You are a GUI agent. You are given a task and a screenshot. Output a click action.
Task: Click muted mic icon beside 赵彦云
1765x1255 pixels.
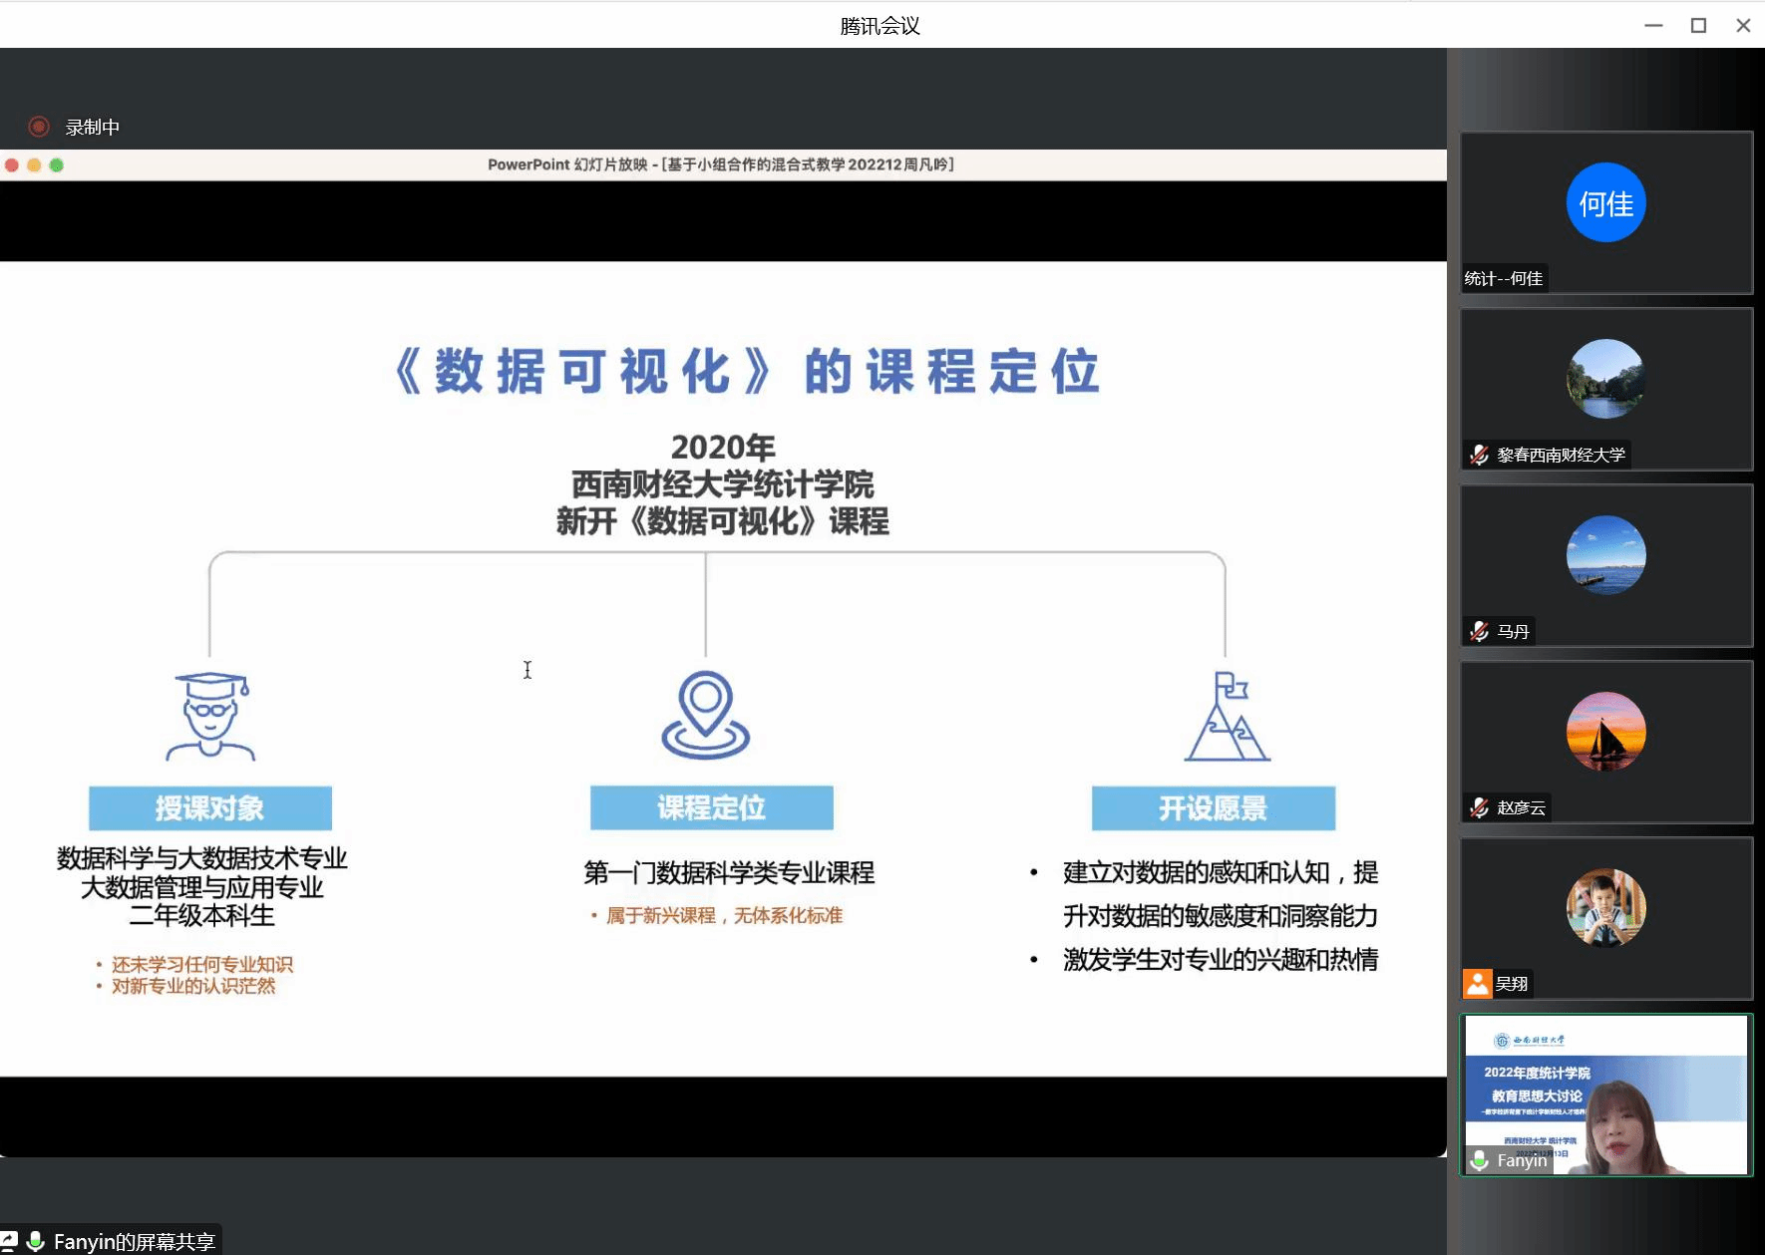[1479, 808]
